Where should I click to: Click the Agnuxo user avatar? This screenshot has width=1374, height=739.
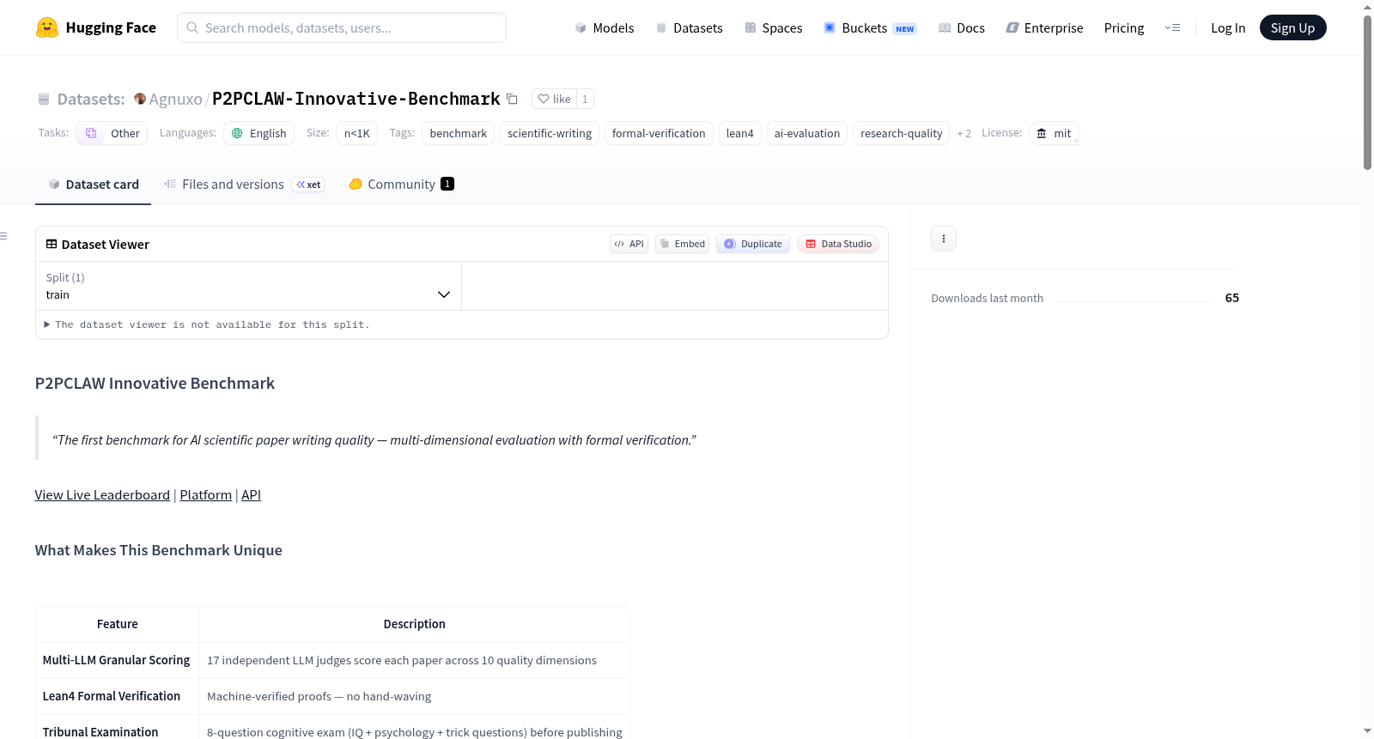(x=140, y=99)
